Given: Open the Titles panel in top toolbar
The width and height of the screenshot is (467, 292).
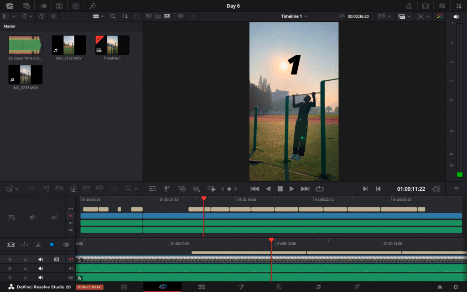Looking at the screenshot, I should point(76,6).
